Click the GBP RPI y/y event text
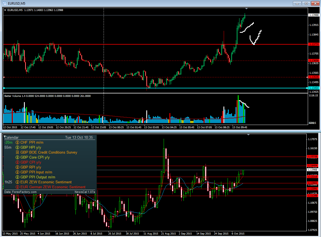The width and height of the screenshot is (321, 237). (x=31, y=167)
